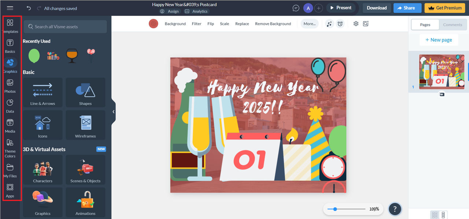Screen dimensions: 469x219
Task: Click the Download button
Action: 377,8
